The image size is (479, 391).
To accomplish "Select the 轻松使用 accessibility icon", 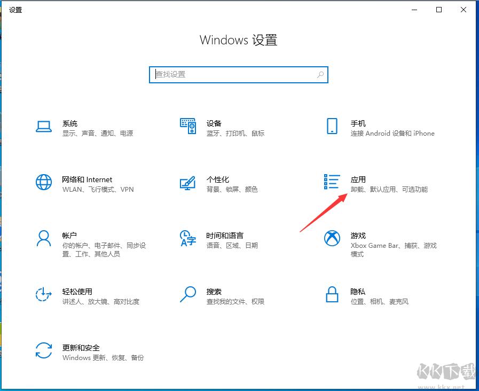I will (44, 294).
